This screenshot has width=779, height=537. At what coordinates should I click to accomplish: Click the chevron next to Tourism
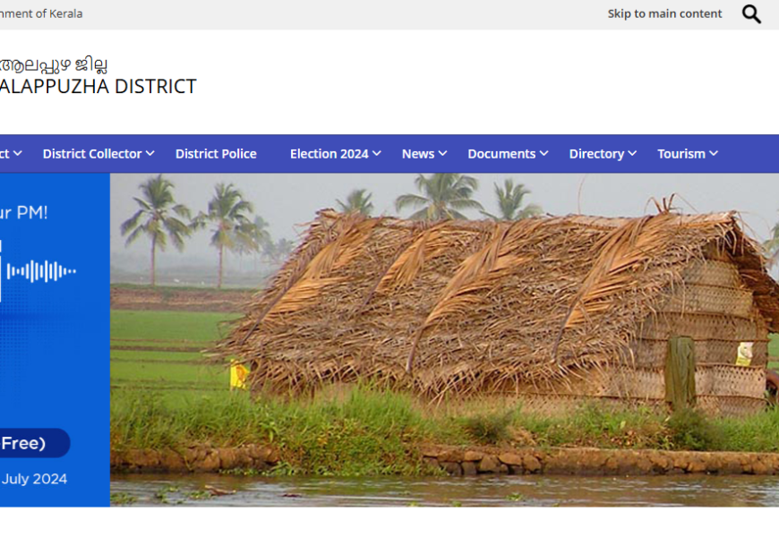coord(714,154)
